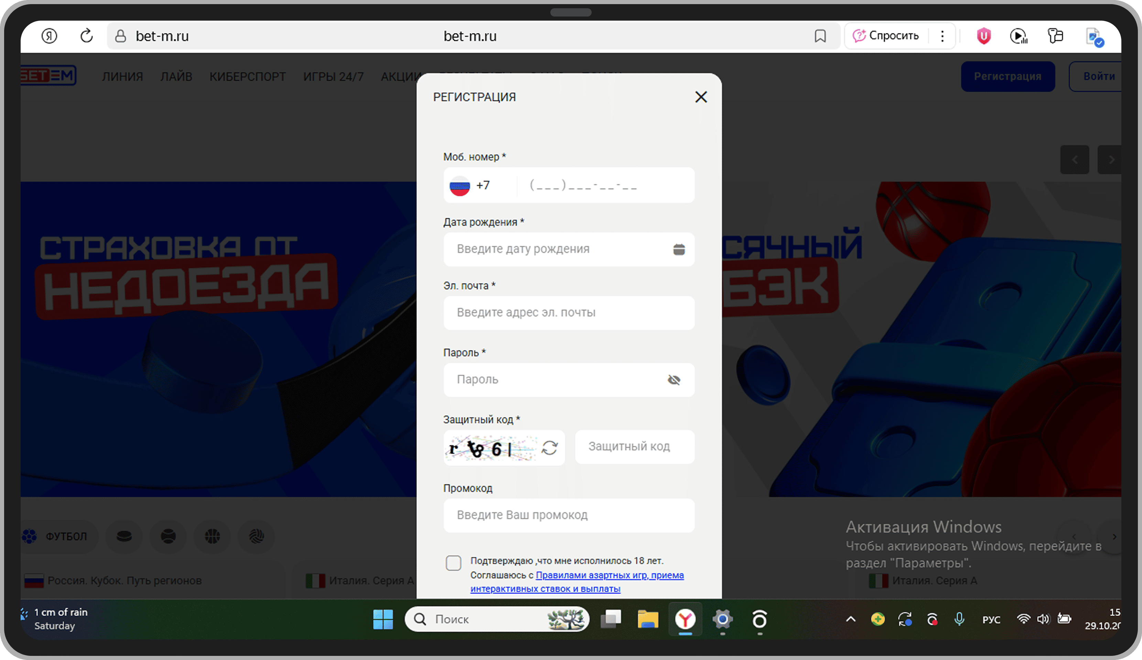Open the ЛАЙВ navigation menu item

click(176, 77)
